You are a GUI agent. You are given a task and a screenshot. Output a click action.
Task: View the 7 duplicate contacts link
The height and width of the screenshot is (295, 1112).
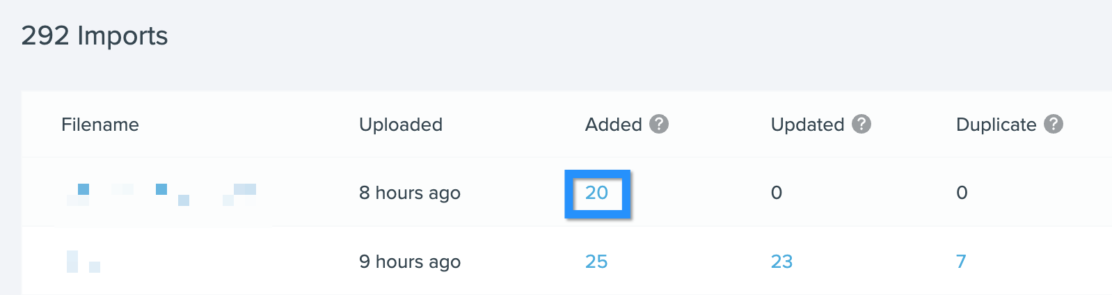(x=961, y=262)
